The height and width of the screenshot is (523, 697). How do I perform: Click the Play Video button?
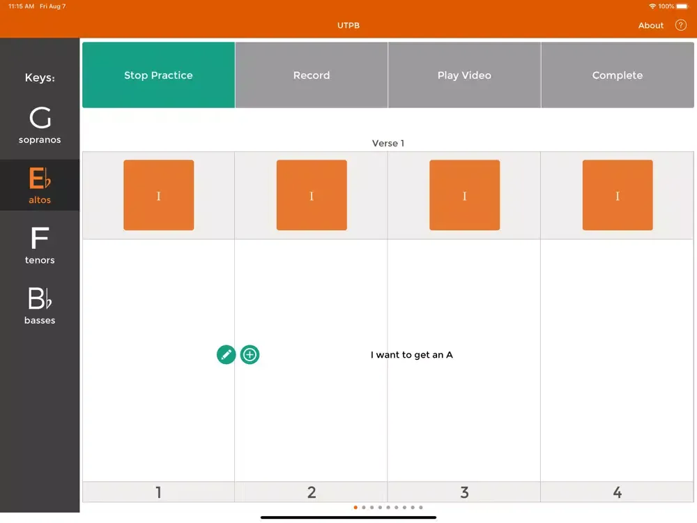click(x=464, y=75)
